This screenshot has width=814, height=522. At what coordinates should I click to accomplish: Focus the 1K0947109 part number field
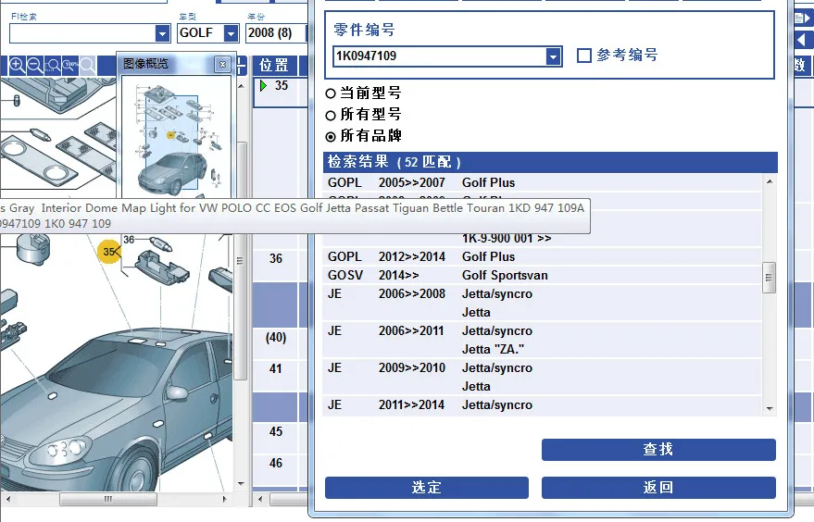click(x=440, y=56)
